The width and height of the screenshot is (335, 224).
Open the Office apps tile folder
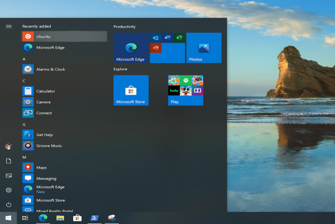point(167,48)
